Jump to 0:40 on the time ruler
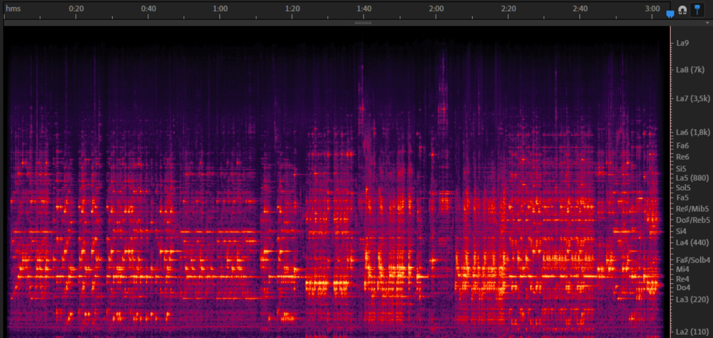The height and width of the screenshot is (338, 713). tap(148, 9)
